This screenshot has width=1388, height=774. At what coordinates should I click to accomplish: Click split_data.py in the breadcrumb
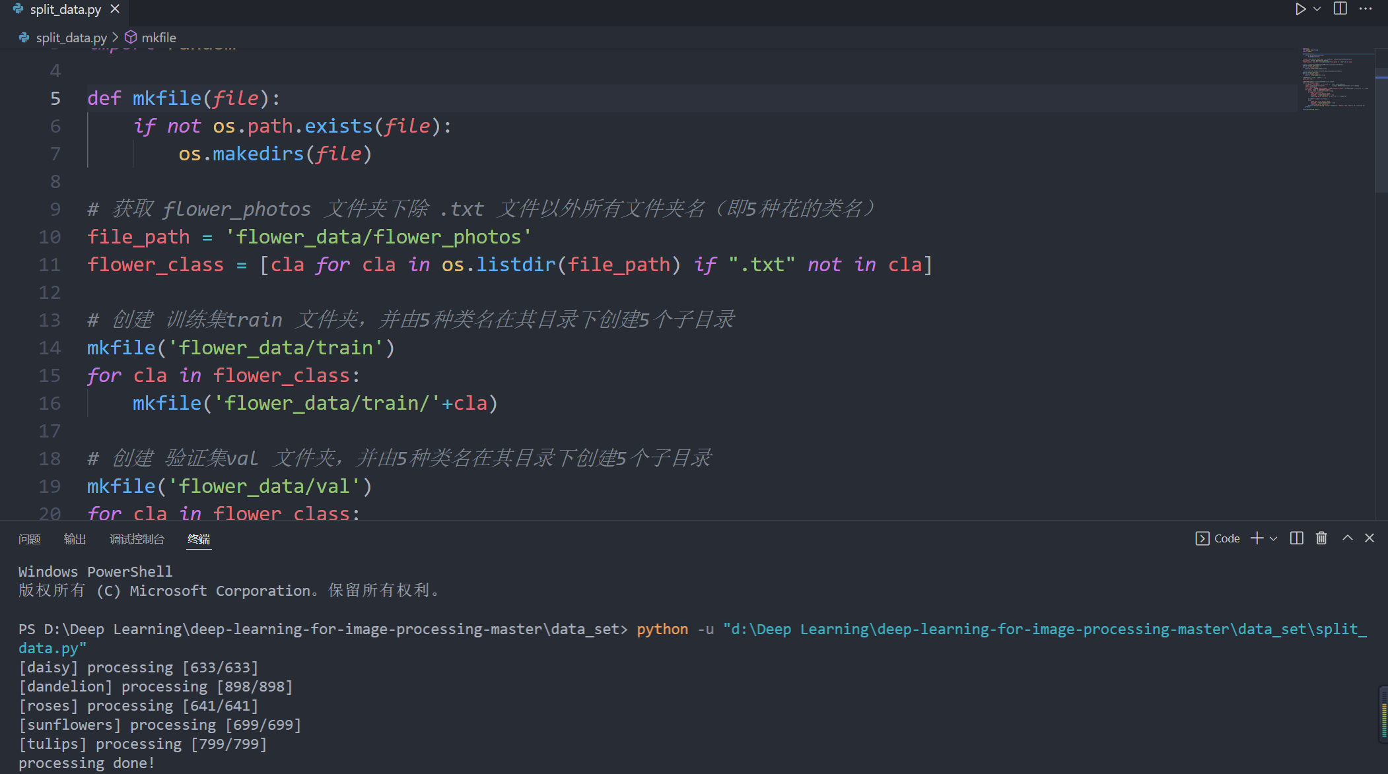pyautogui.click(x=71, y=38)
